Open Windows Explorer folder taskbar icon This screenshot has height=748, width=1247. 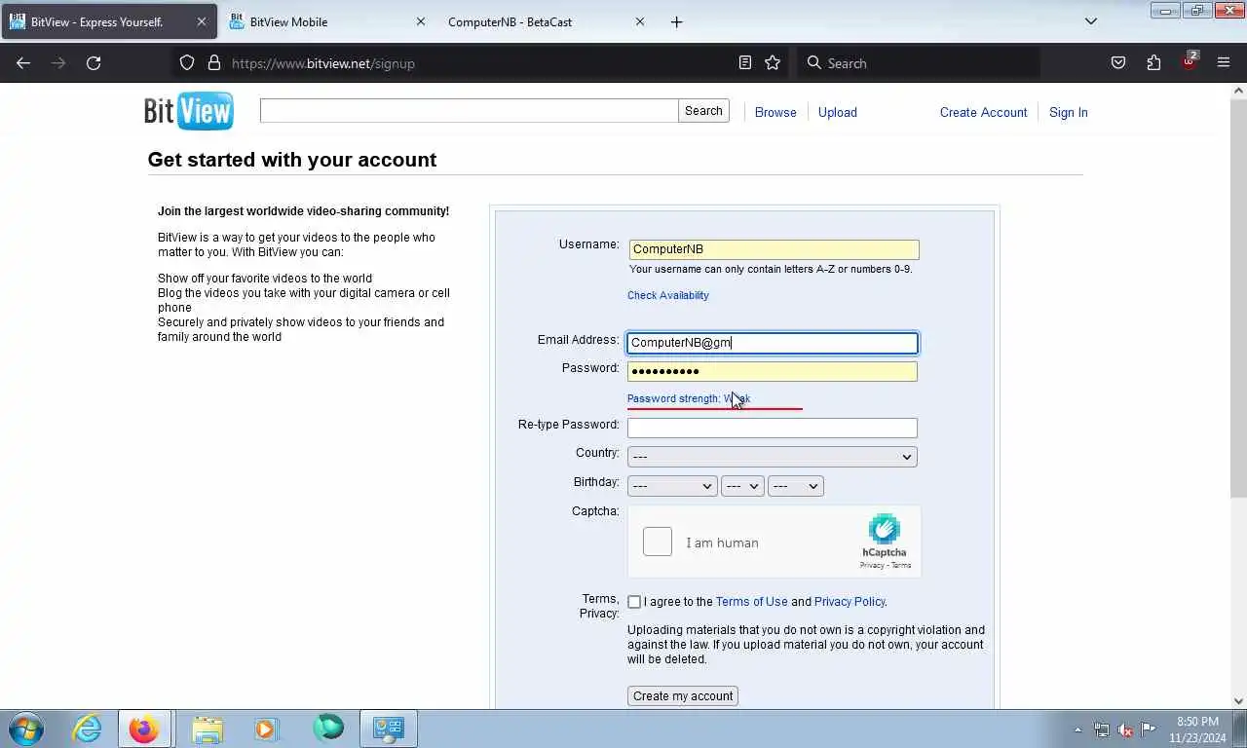point(207,729)
